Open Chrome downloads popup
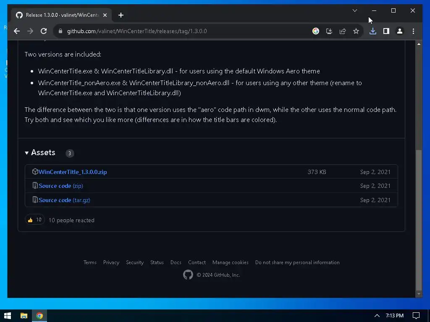The height and width of the screenshot is (322, 430). click(x=373, y=31)
